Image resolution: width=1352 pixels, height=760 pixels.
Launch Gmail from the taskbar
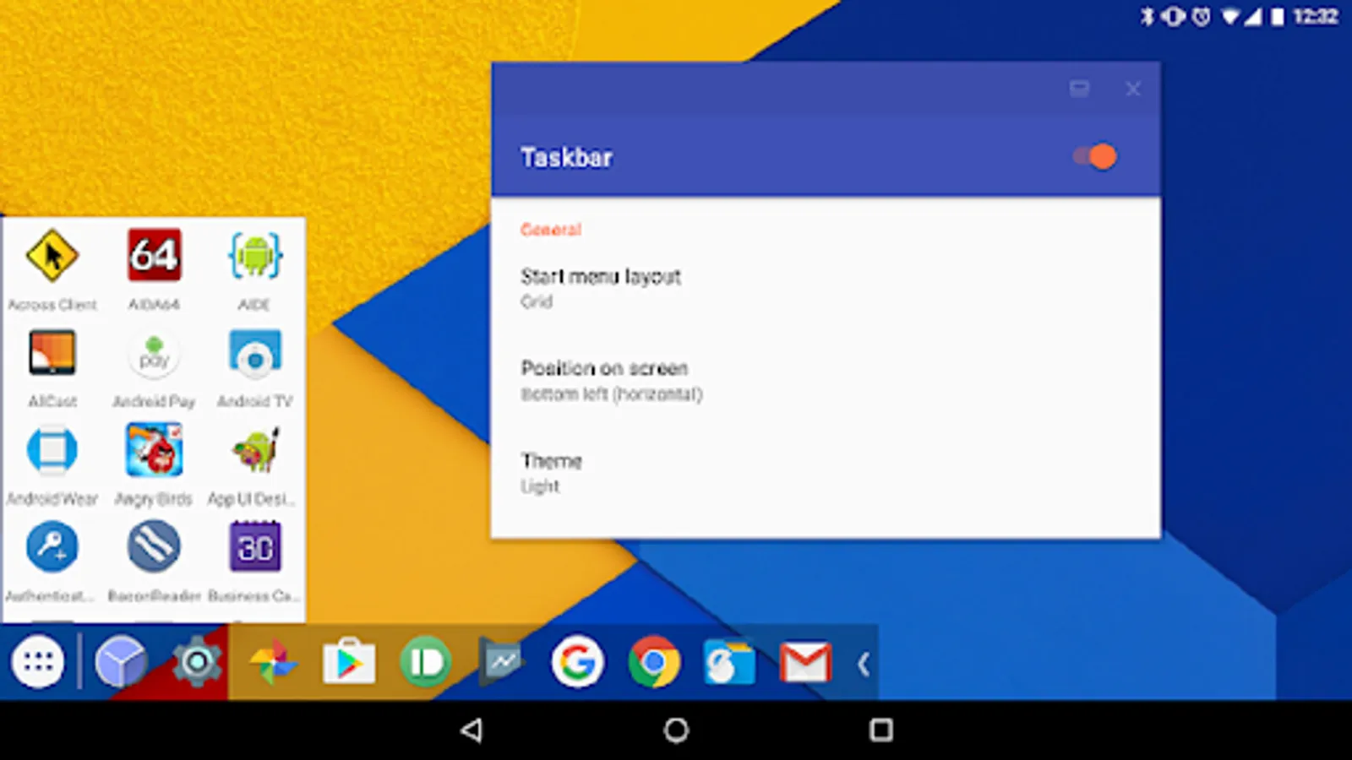click(x=804, y=663)
